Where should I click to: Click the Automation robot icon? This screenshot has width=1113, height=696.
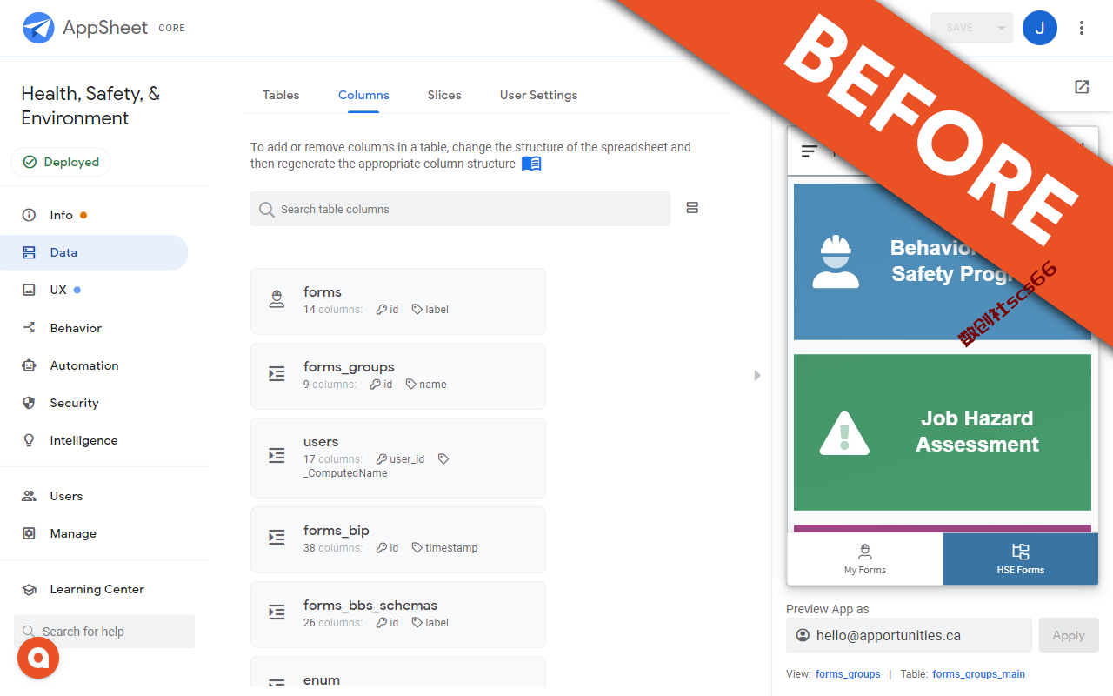29,365
